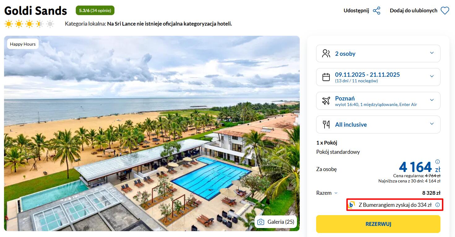Click the people icon beside 2 osoby

[x=326, y=53]
